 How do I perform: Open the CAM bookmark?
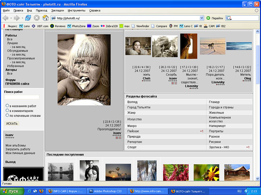(209, 26)
